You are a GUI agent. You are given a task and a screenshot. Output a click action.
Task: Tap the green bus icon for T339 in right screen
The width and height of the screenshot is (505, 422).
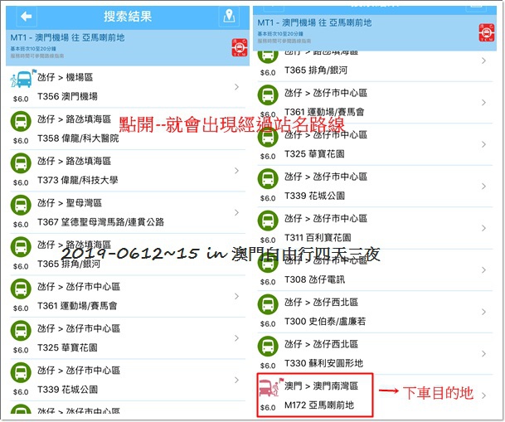(x=268, y=178)
